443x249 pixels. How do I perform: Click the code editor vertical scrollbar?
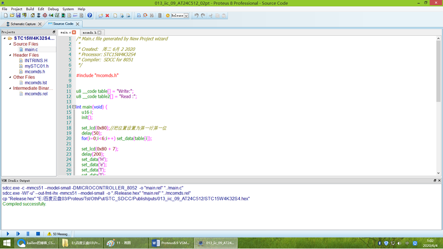point(438,71)
